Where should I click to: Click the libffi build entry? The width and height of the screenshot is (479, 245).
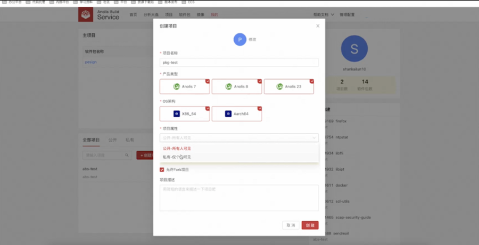340,153
